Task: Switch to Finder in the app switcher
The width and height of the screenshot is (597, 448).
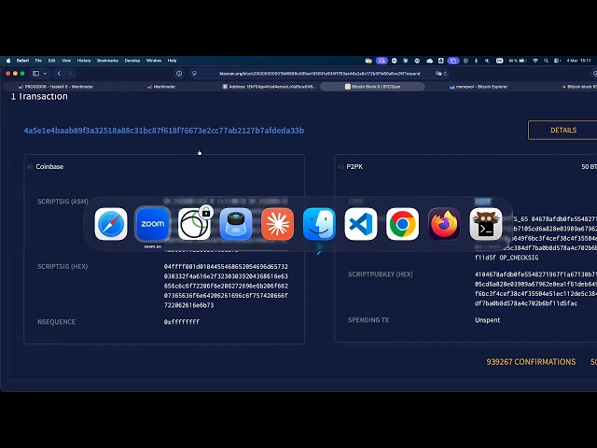Action: click(319, 224)
